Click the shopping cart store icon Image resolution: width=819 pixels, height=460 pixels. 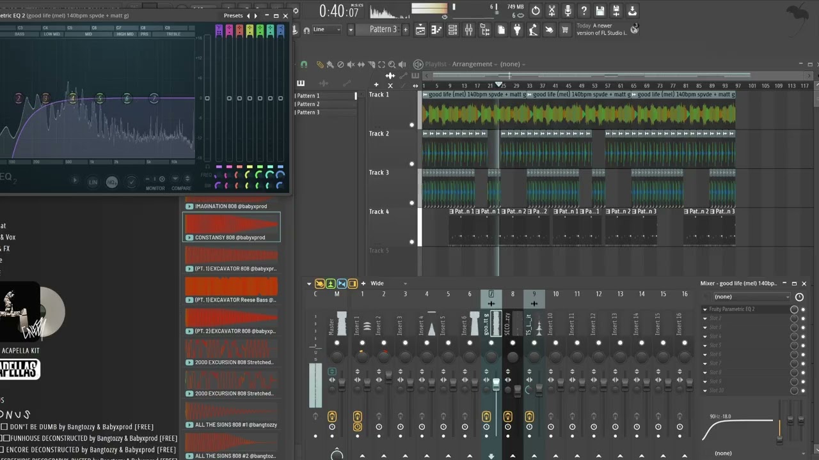point(565,29)
